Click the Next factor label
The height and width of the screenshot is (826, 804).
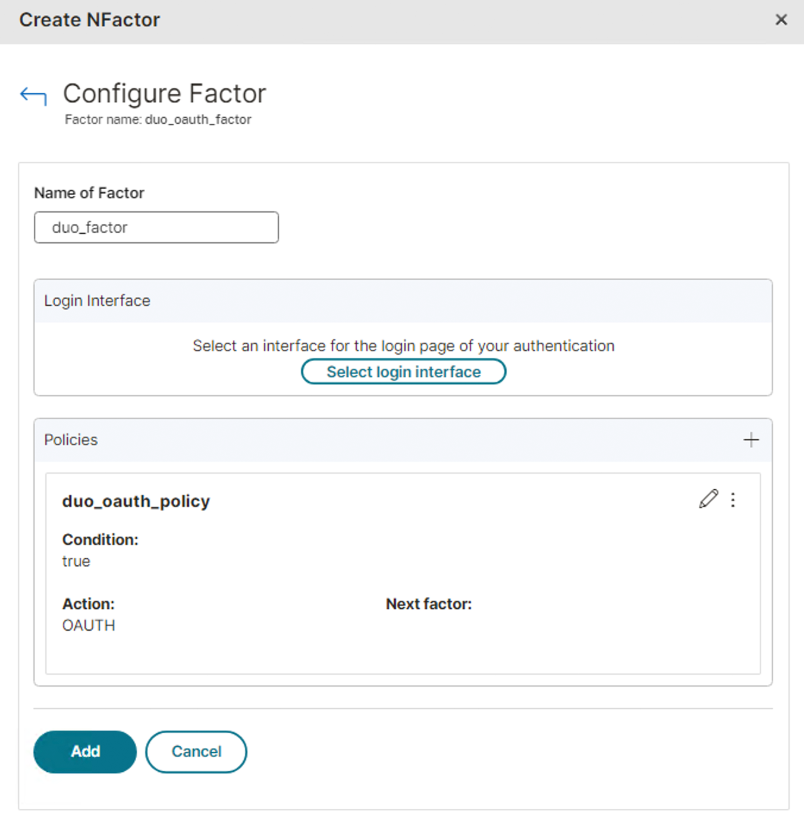pos(428,604)
